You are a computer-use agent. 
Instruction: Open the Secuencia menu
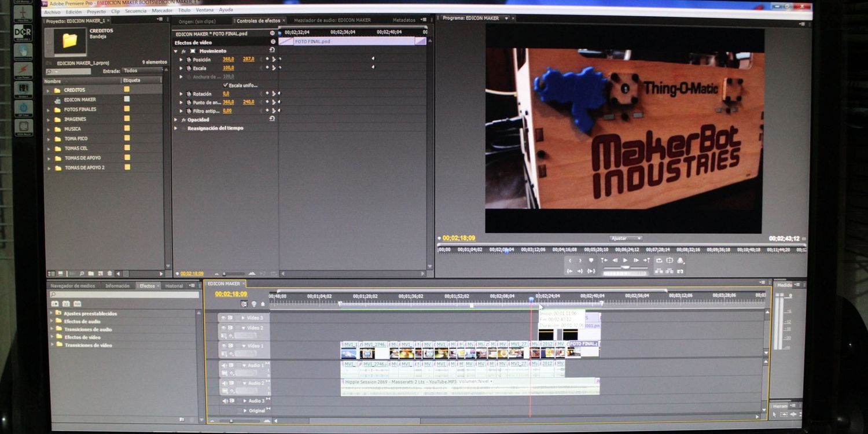click(135, 11)
